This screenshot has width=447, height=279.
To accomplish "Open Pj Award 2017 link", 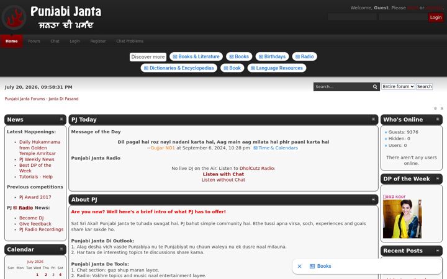I will point(35,197).
